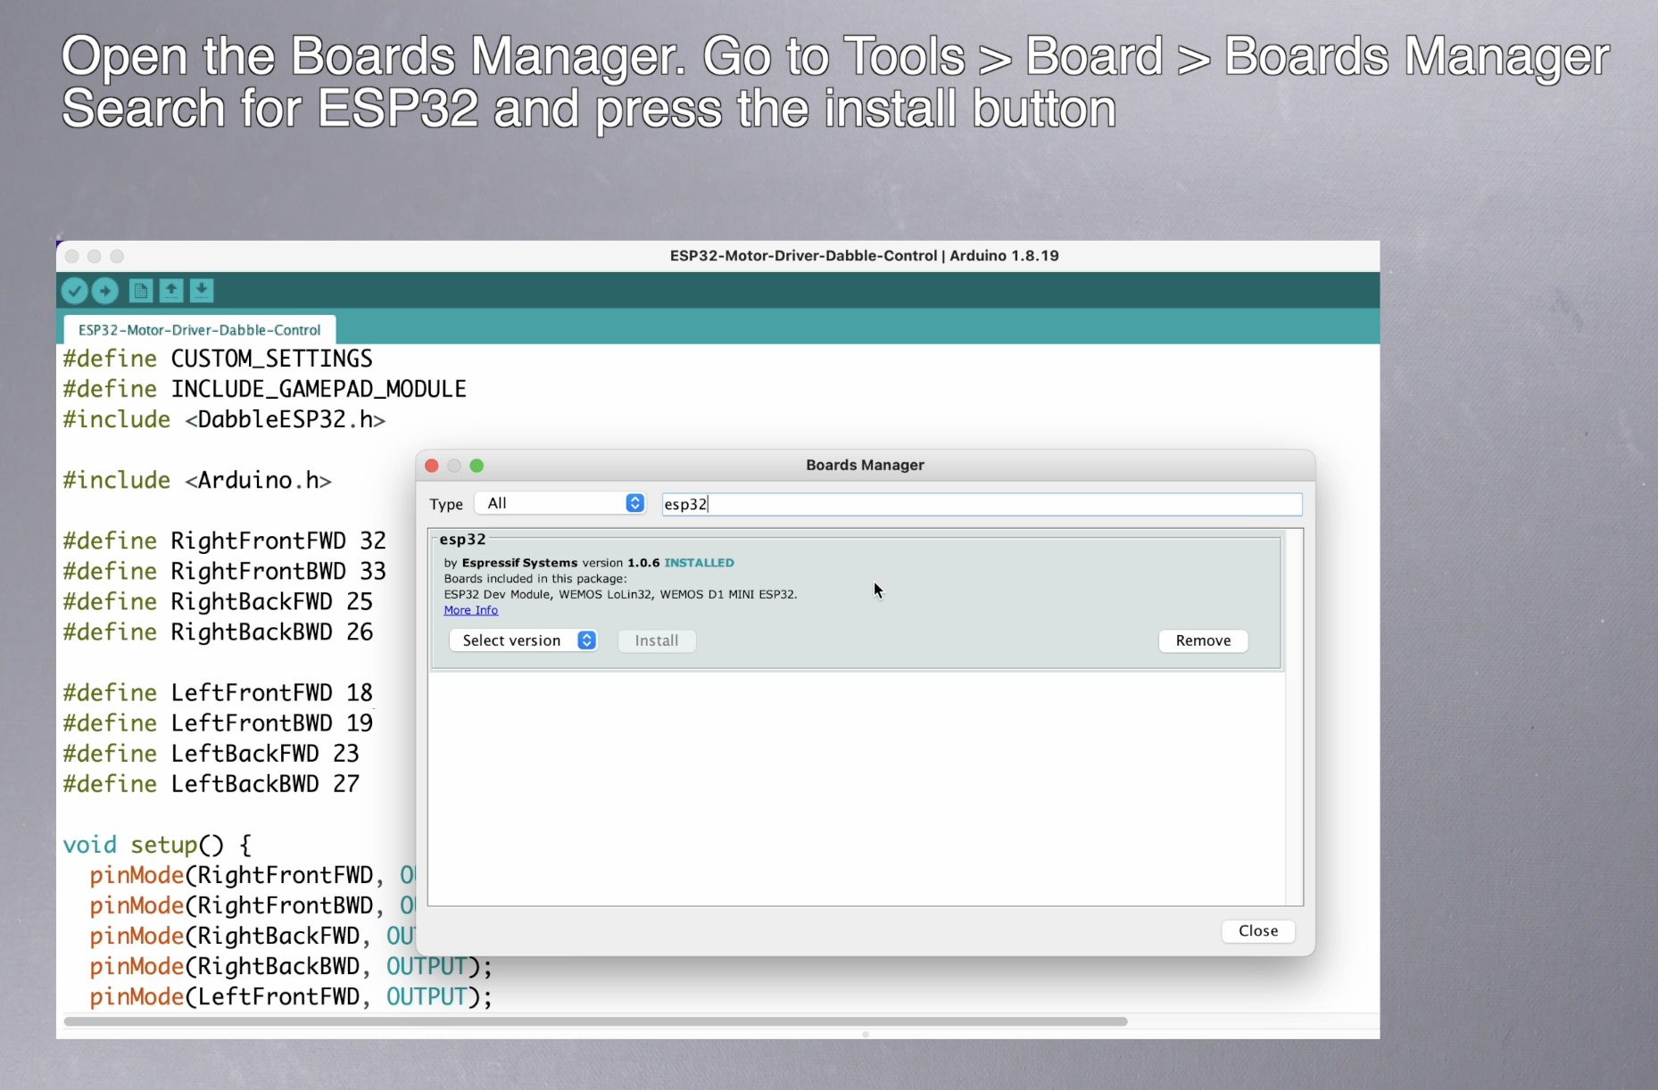This screenshot has width=1658, height=1090.
Task: Click the '#define LeftBackFWD 23' line
Action: click(x=211, y=753)
